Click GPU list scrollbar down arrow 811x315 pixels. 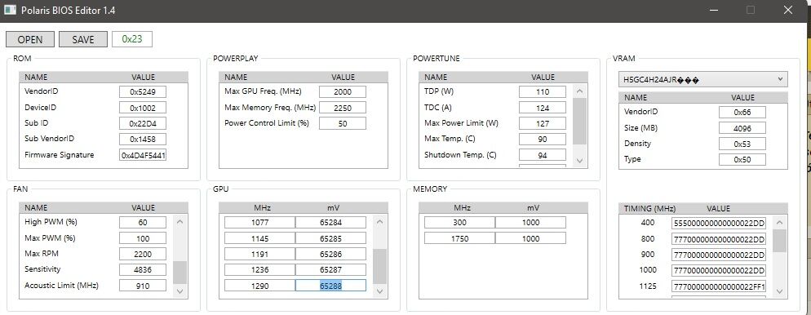point(379,291)
